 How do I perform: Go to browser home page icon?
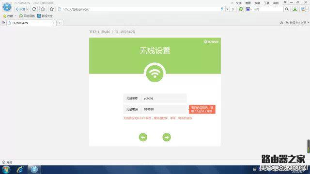tap(43, 9)
